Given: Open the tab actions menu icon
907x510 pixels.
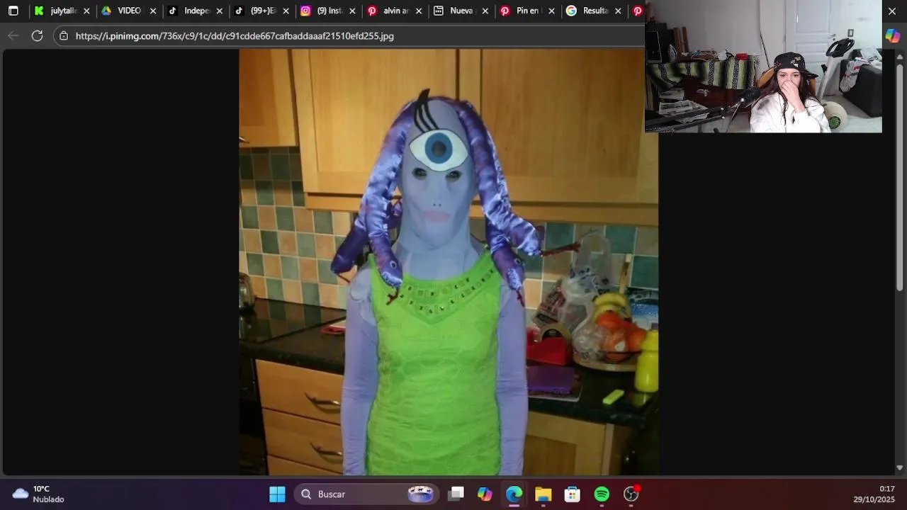Looking at the screenshot, I should point(13,11).
